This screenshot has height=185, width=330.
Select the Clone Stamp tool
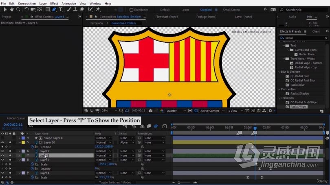point(75,9)
